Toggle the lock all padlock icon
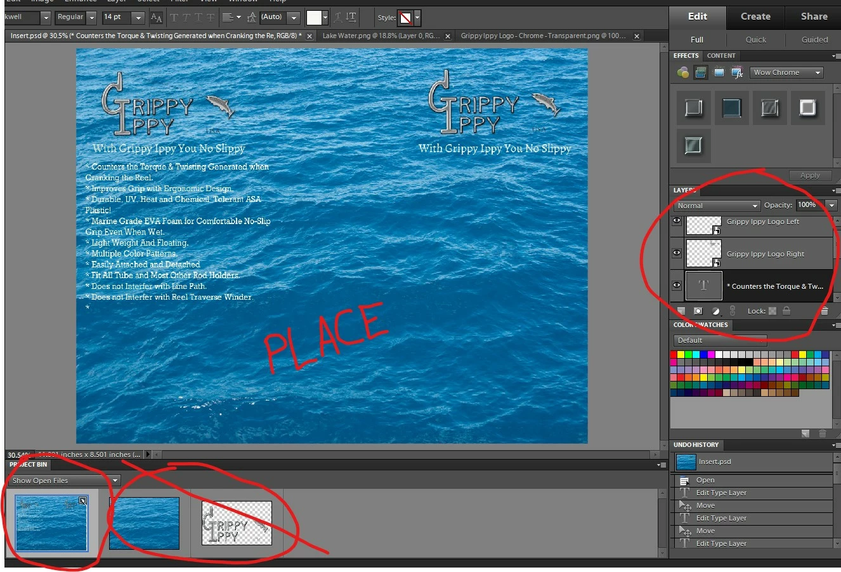This screenshot has height=572, width=841. pyautogui.click(x=786, y=311)
